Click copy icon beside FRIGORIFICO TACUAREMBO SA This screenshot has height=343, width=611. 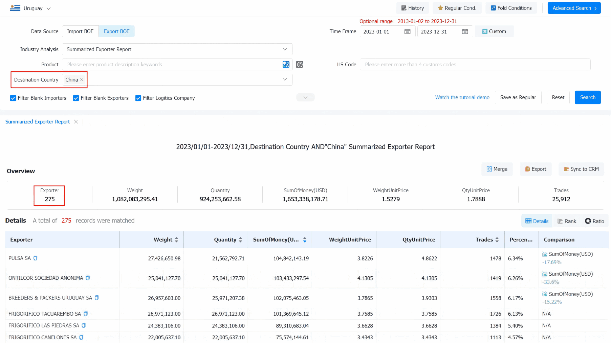pyautogui.click(x=86, y=314)
